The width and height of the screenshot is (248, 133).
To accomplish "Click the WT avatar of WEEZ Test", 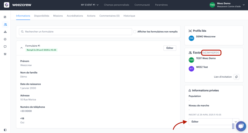I will pyautogui.click(x=191, y=69).
